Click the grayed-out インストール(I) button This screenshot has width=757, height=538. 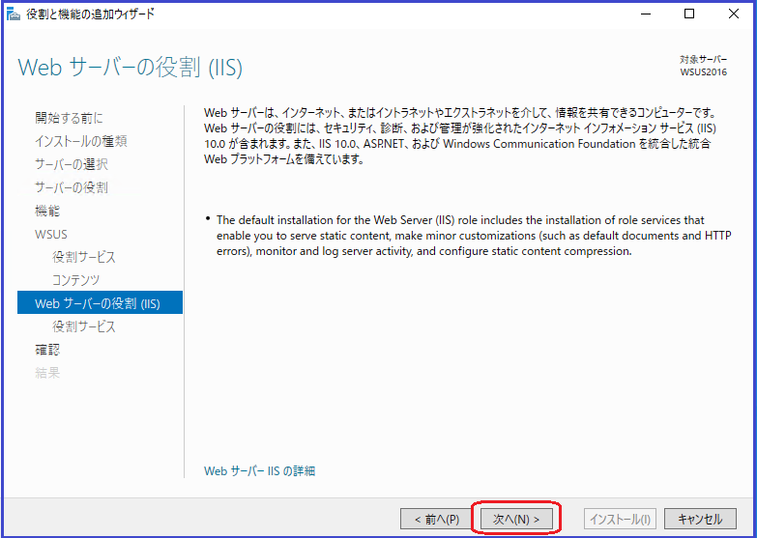click(x=620, y=520)
